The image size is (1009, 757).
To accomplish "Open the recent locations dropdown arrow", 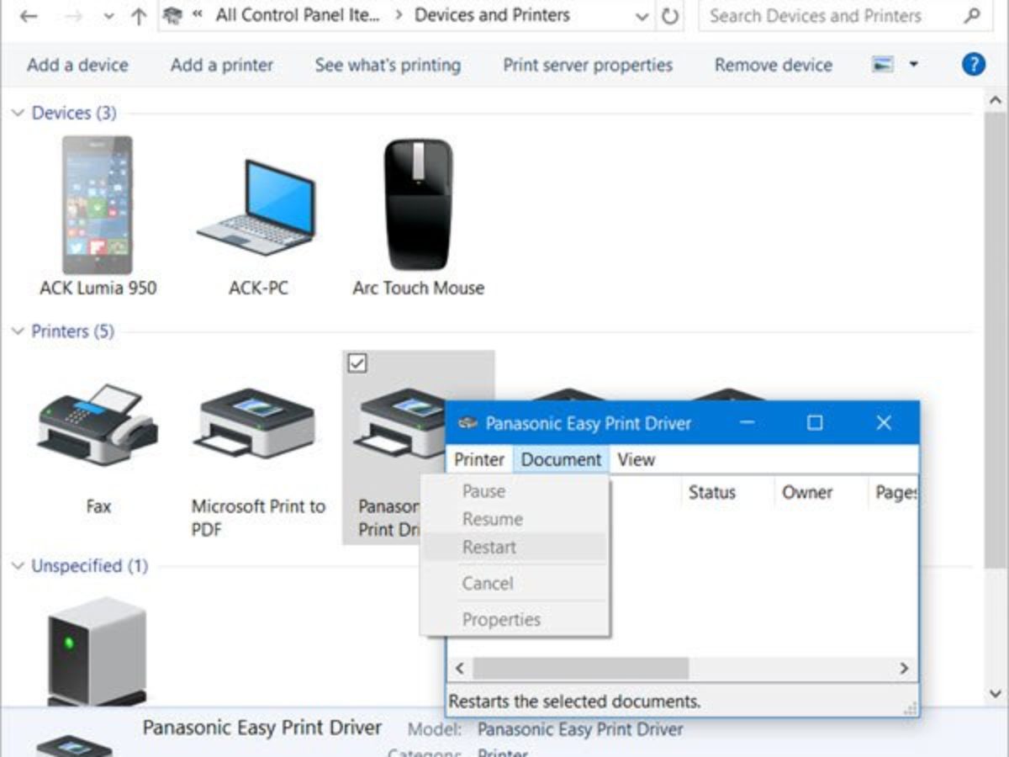I will pyautogui.click(x=108, y=16).
